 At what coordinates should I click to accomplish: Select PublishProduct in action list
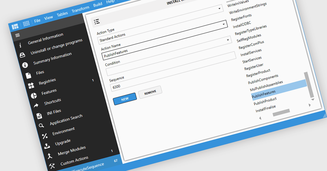(x=265, y=102)
